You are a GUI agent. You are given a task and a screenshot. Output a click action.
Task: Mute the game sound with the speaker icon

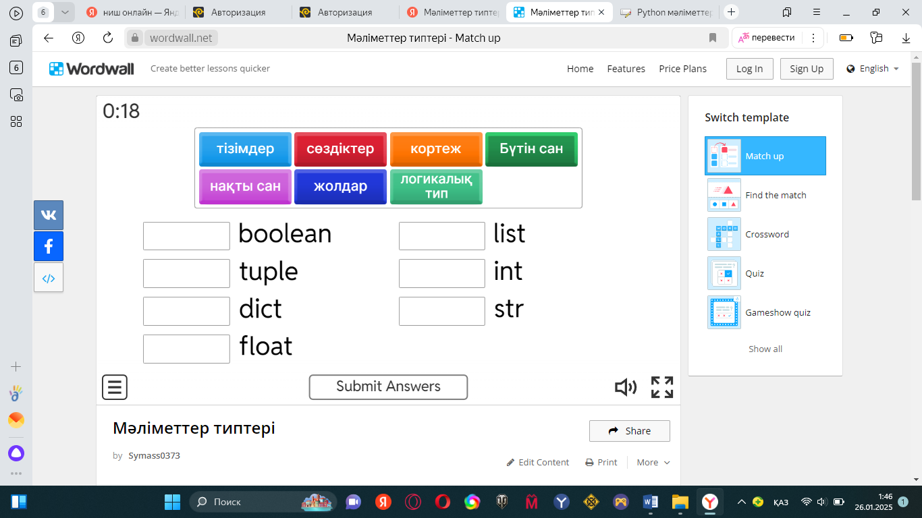pyautogui.click(x=626, y=387)
